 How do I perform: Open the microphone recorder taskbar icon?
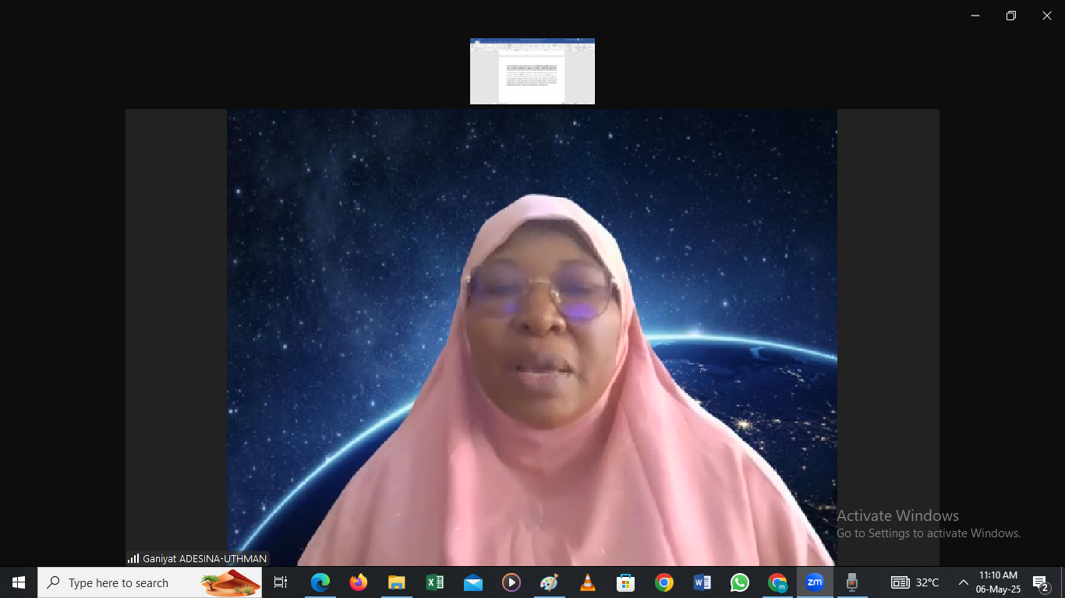click(852, 582)
